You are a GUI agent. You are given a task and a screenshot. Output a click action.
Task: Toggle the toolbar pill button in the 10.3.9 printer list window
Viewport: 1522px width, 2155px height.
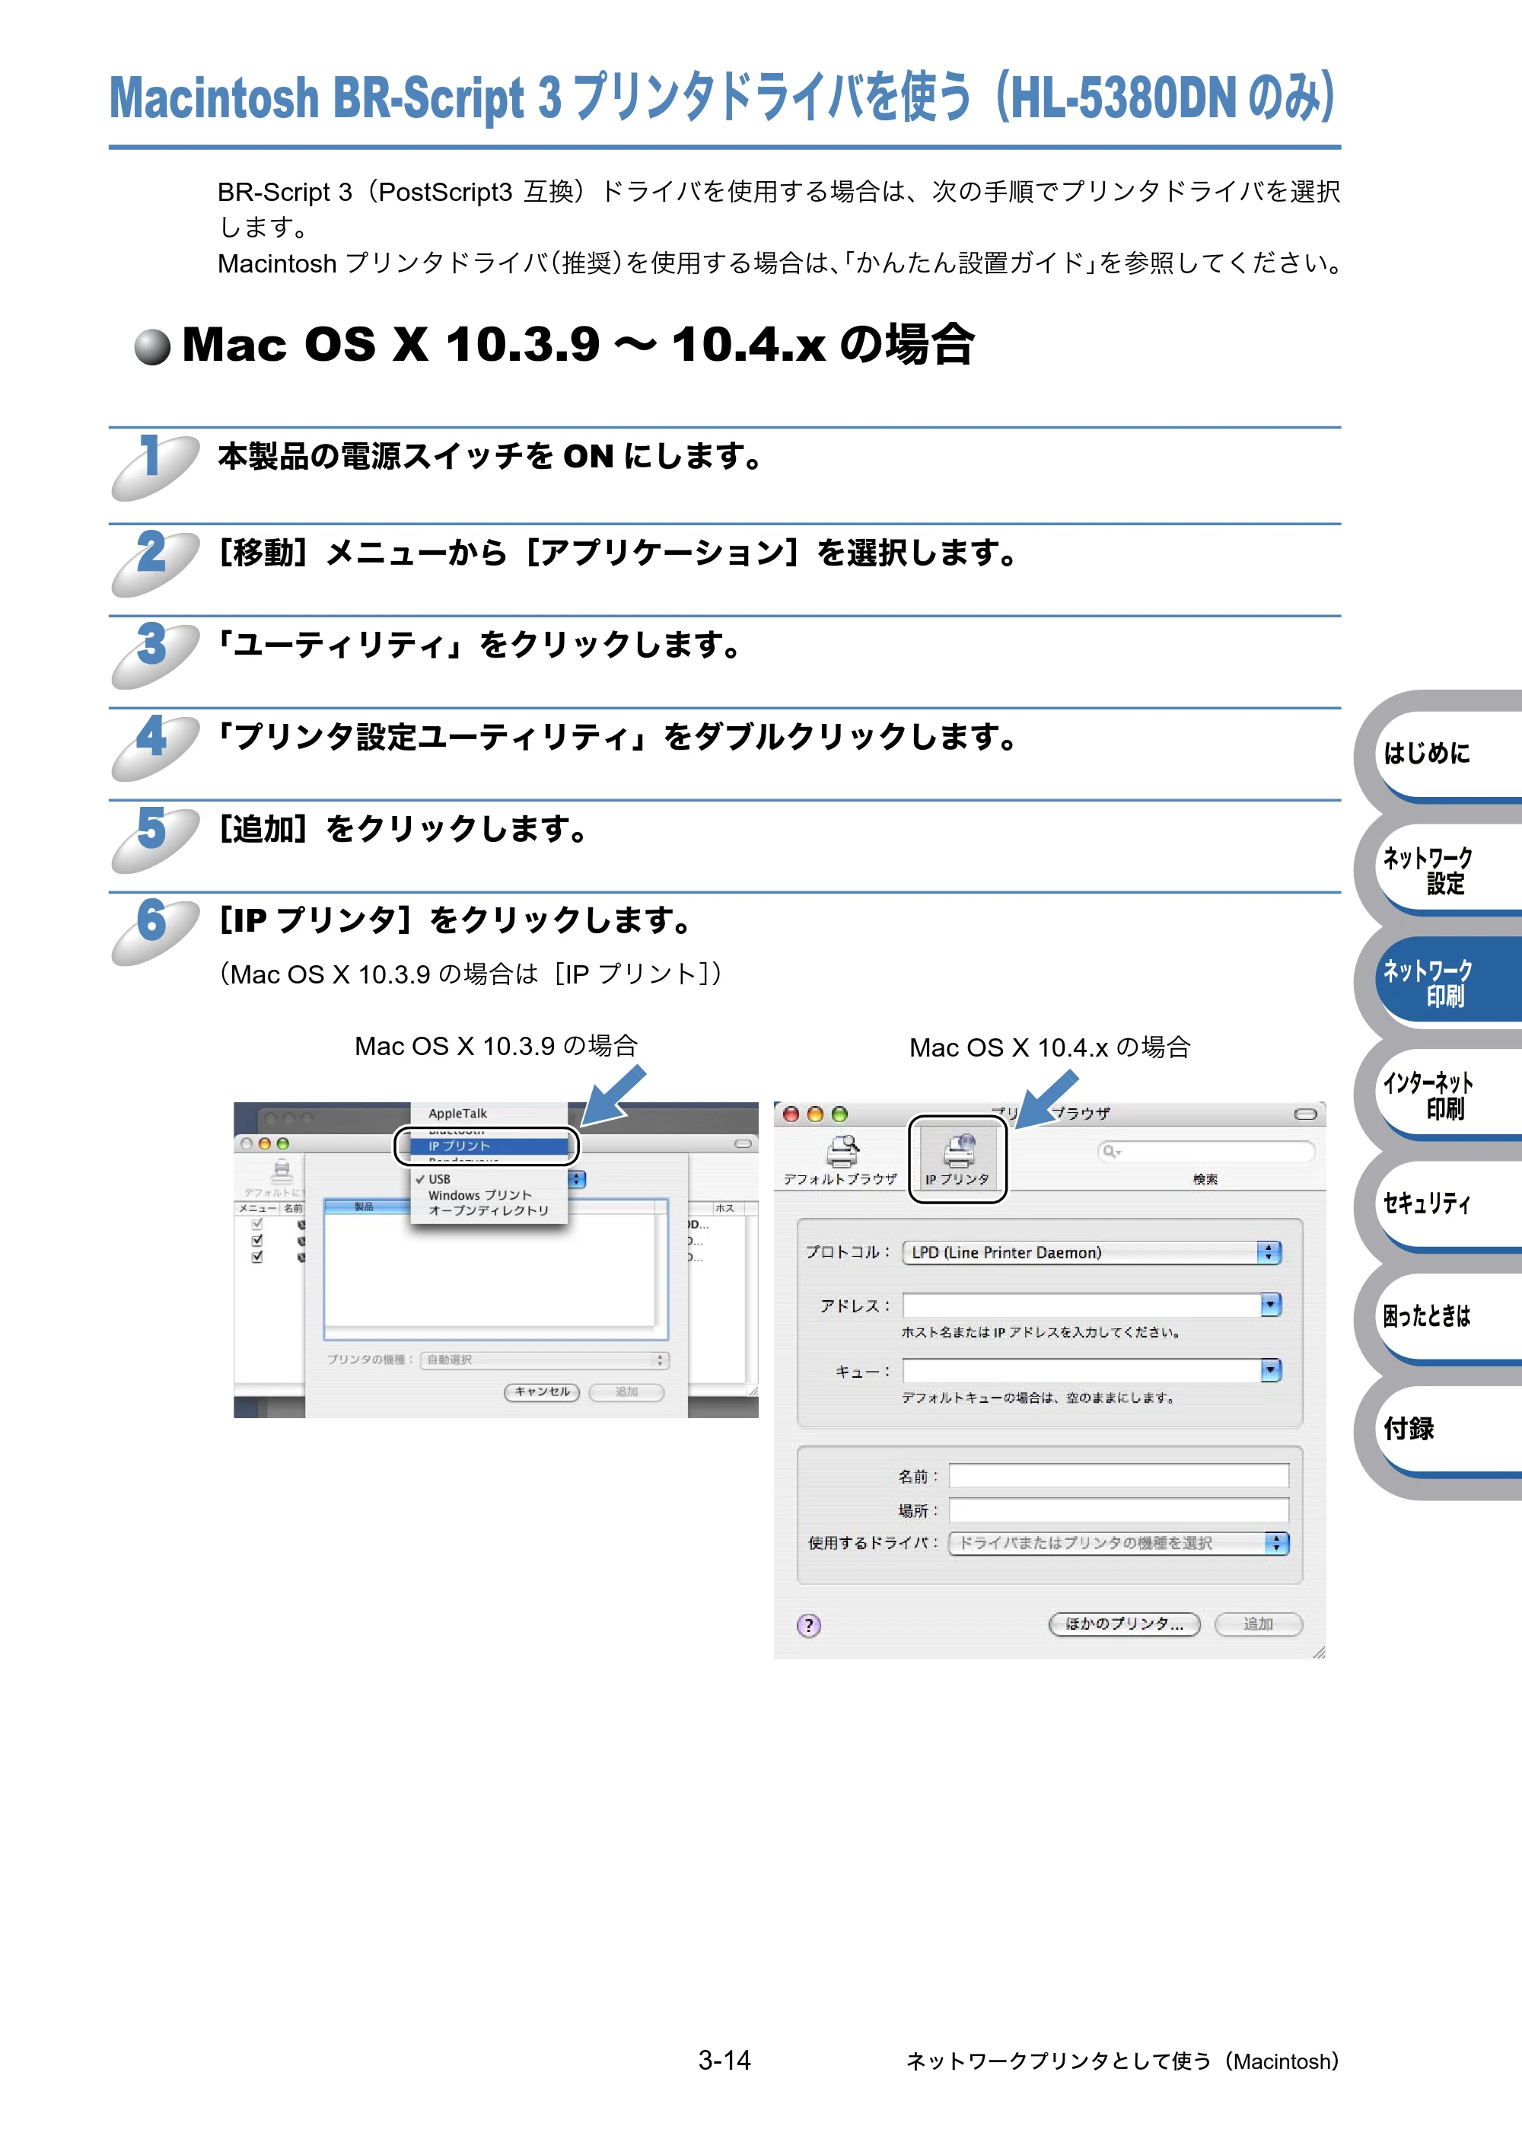[x=743, y=1144]
